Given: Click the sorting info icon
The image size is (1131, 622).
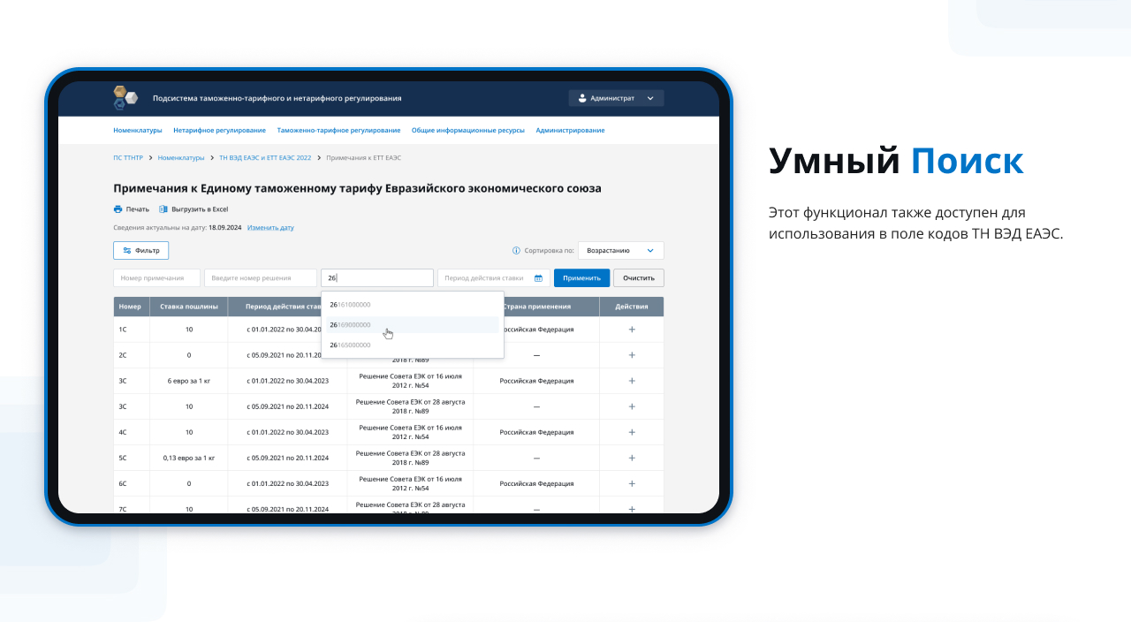Looking at the screenshot, I should point(516,251).
